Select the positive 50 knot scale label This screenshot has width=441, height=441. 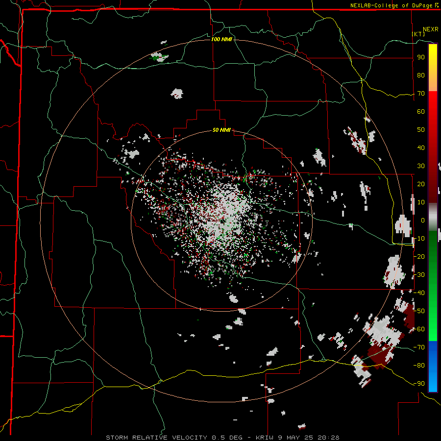click(421, 130)
